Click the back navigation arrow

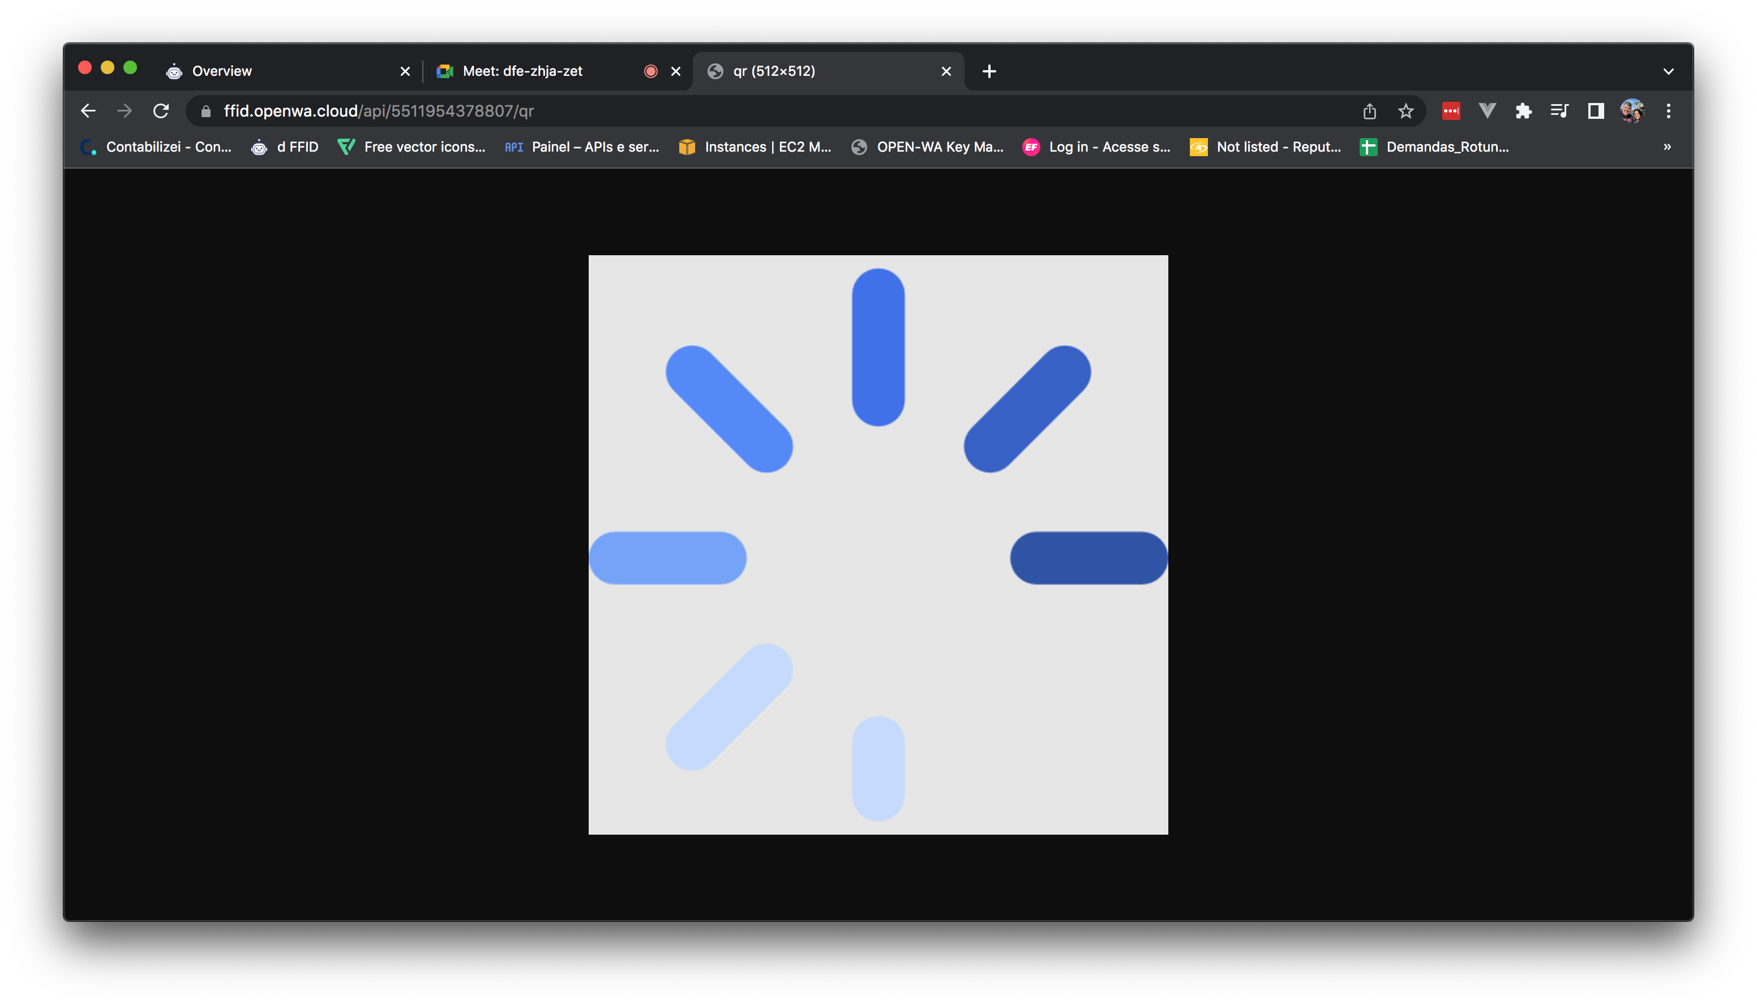(88, 110)
